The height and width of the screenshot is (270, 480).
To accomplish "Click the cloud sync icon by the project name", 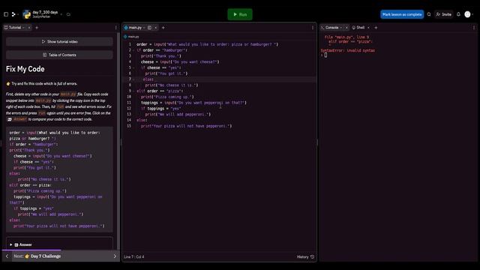I will [x=68, y=14].
